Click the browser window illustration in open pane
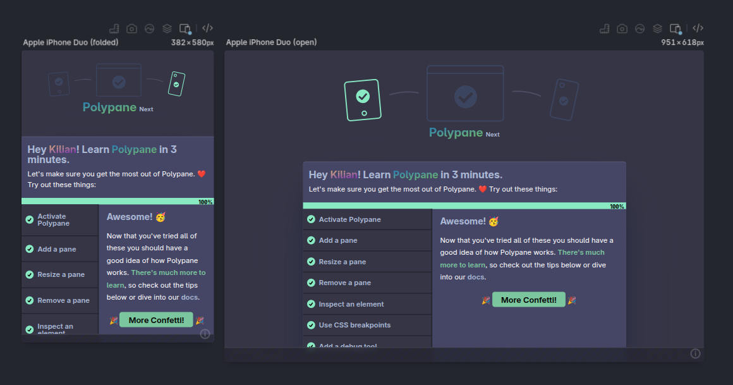The width and height of the screenshot is (733, 385). coord(465,93)
